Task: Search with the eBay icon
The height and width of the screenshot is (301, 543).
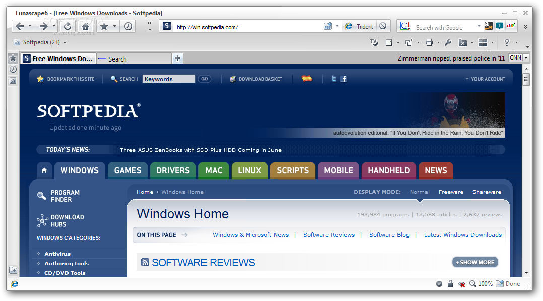Action: [x=511, y=26]
